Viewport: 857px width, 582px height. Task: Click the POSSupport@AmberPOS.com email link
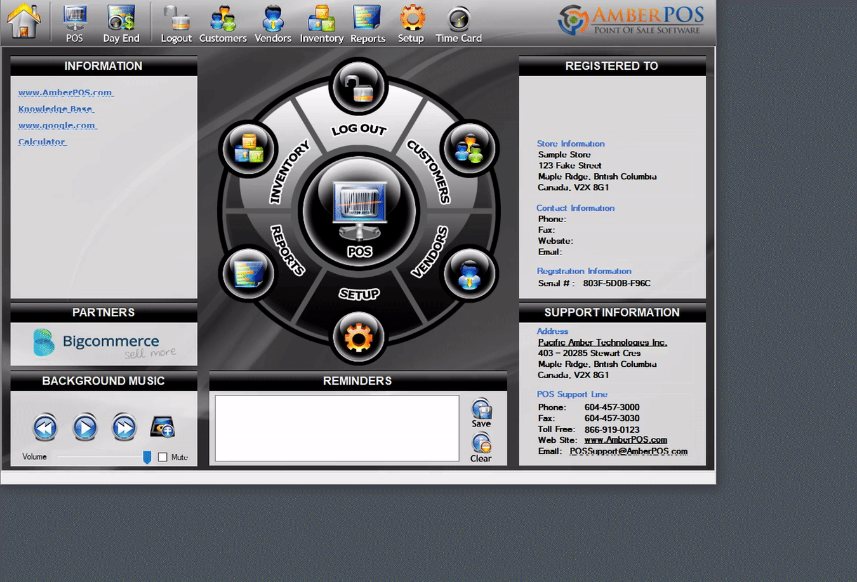(x=628, y=451)
